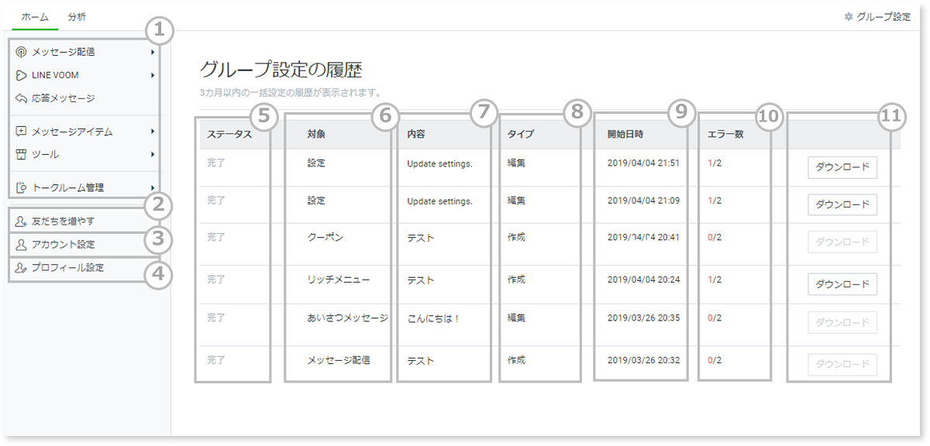The height and width of the screenshot is (446, 930).
Task: Download the 2019/04/04 21:51 settings log
Action: [x=842, y=167]
